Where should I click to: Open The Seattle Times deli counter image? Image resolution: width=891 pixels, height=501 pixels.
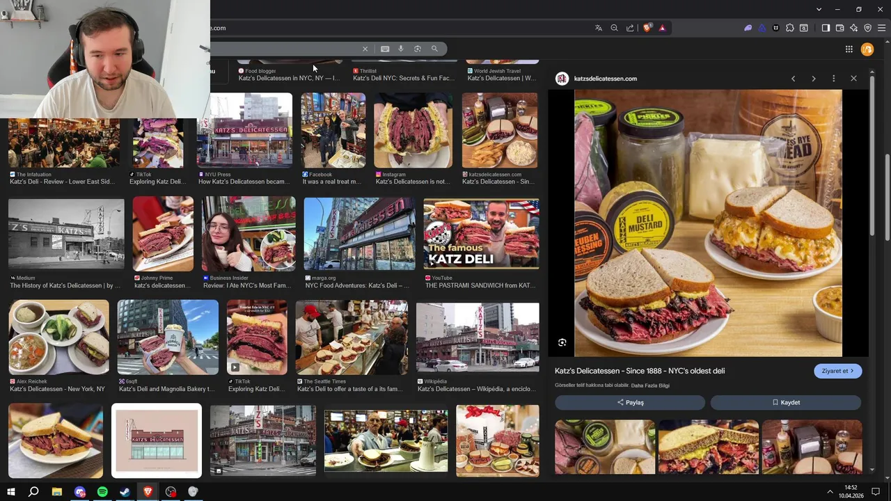pos(352,337)
